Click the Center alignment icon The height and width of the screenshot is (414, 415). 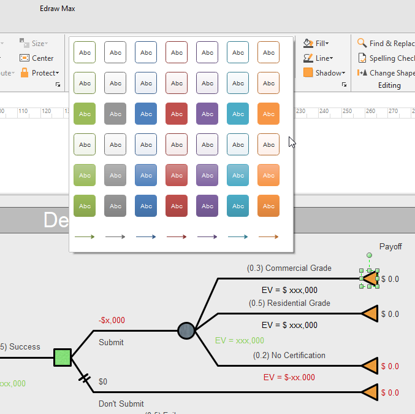pos(25,58)
